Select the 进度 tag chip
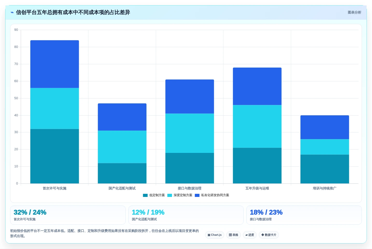Image resolution: width=372 pixels, height=249 pixels. (x=250, y=235)
